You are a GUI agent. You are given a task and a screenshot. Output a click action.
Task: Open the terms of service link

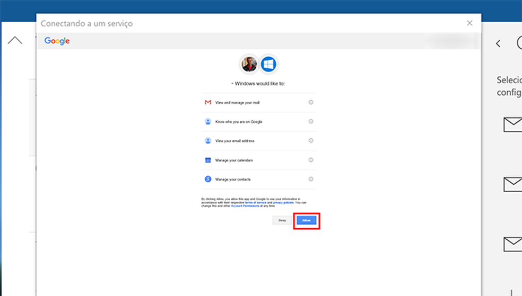255,202
